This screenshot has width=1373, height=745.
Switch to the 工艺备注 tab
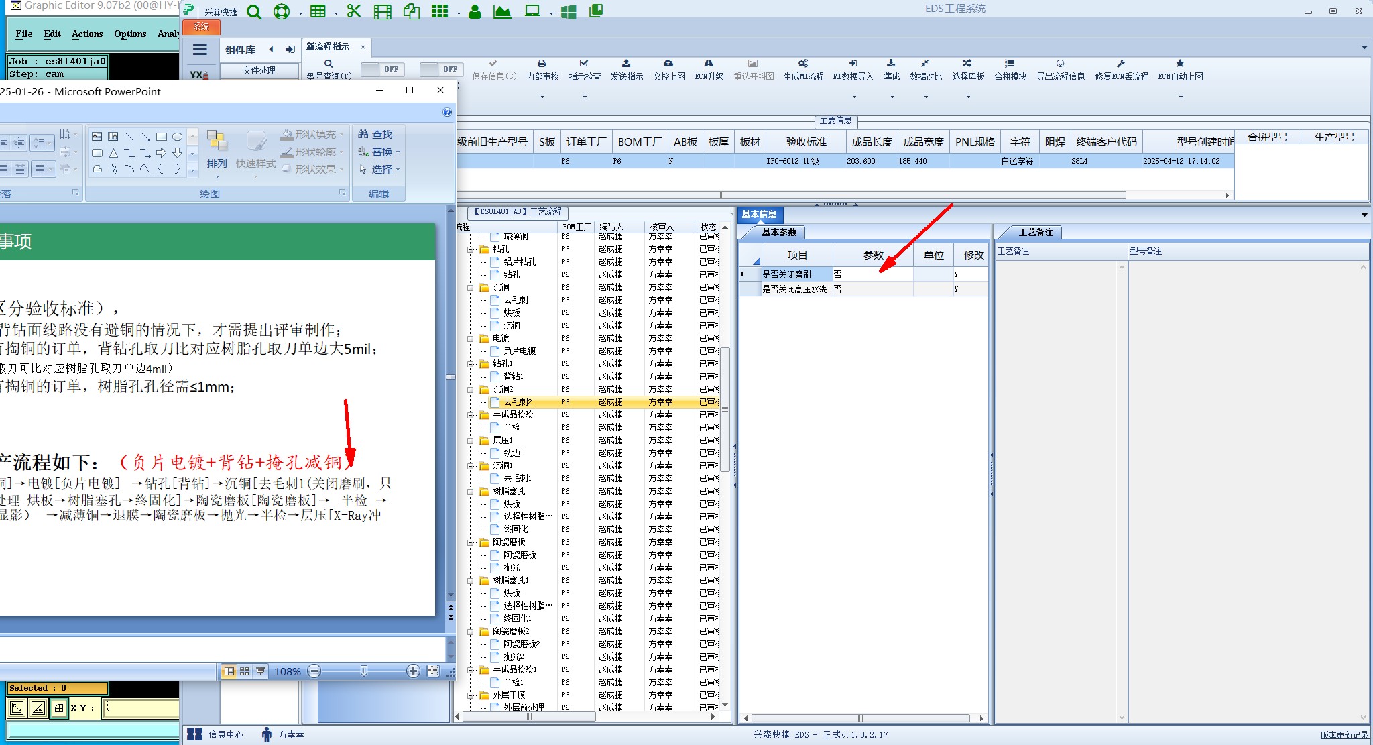point(1035,232)
